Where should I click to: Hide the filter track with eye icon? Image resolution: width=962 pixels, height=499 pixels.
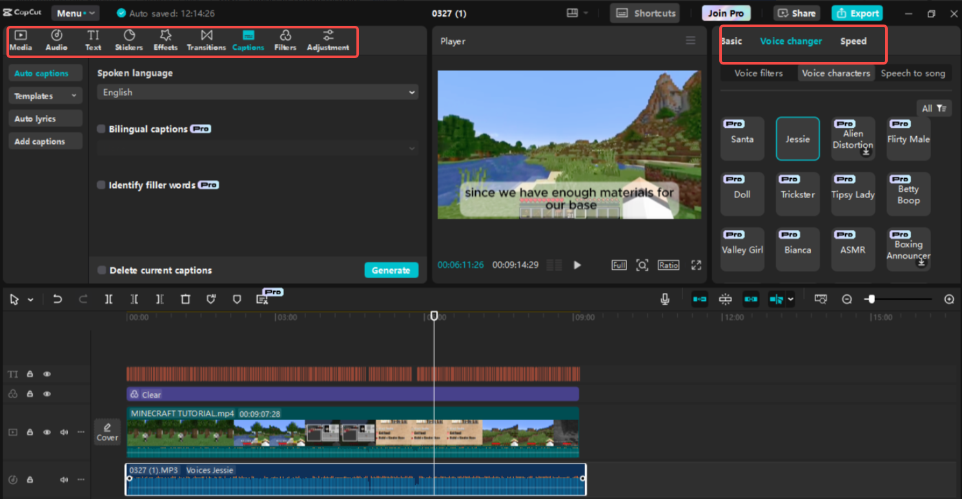click(47, 394)
